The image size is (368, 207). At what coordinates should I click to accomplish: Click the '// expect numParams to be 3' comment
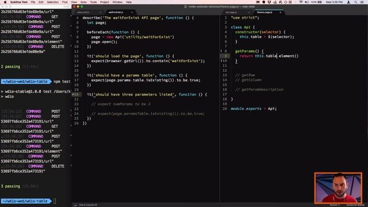point(121,104)
